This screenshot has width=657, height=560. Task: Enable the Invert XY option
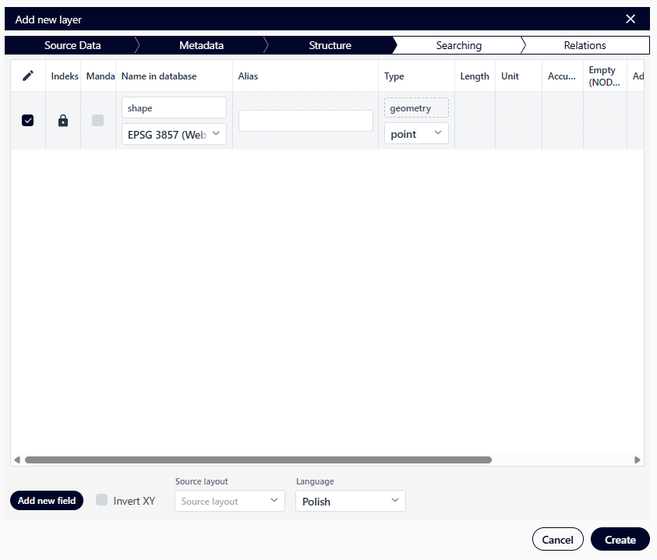point(101,501)
